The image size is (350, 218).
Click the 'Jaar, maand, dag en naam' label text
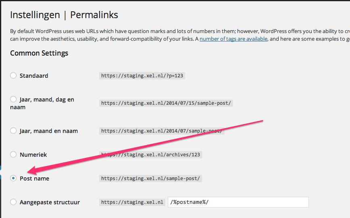pyautogui.click(x=47, y=100)
